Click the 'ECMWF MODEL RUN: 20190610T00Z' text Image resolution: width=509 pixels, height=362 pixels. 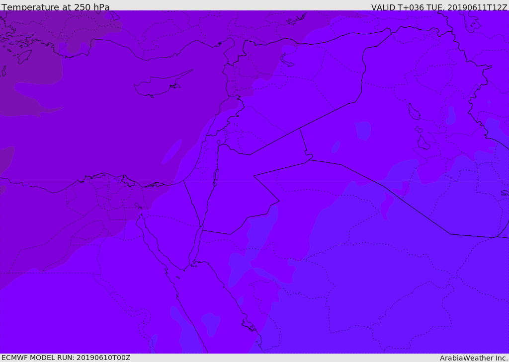[x=66, y=358]
